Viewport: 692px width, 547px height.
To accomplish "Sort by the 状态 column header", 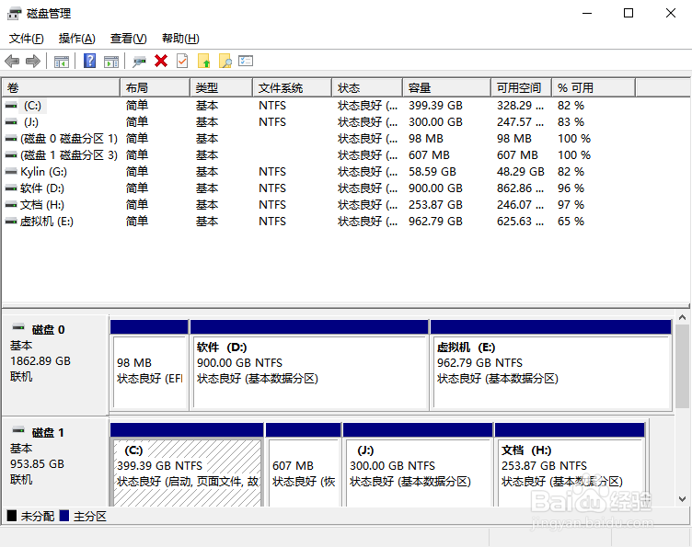I will [x=367, y=87].
